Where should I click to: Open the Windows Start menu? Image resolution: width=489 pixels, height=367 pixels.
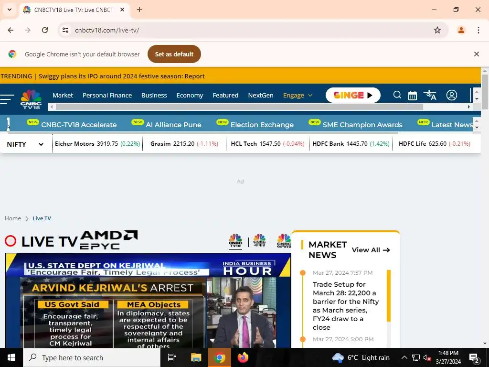coord(11,357)
